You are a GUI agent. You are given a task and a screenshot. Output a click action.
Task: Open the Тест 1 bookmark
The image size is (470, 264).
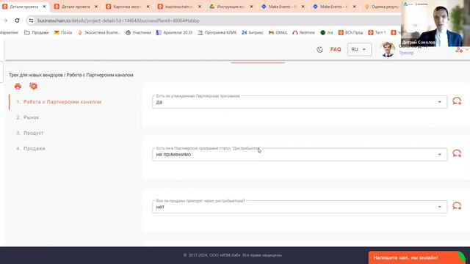tap(377, 32)
